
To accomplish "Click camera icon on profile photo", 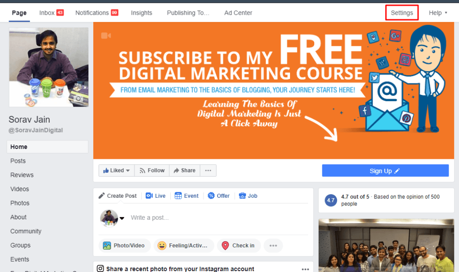I will 78,98.
